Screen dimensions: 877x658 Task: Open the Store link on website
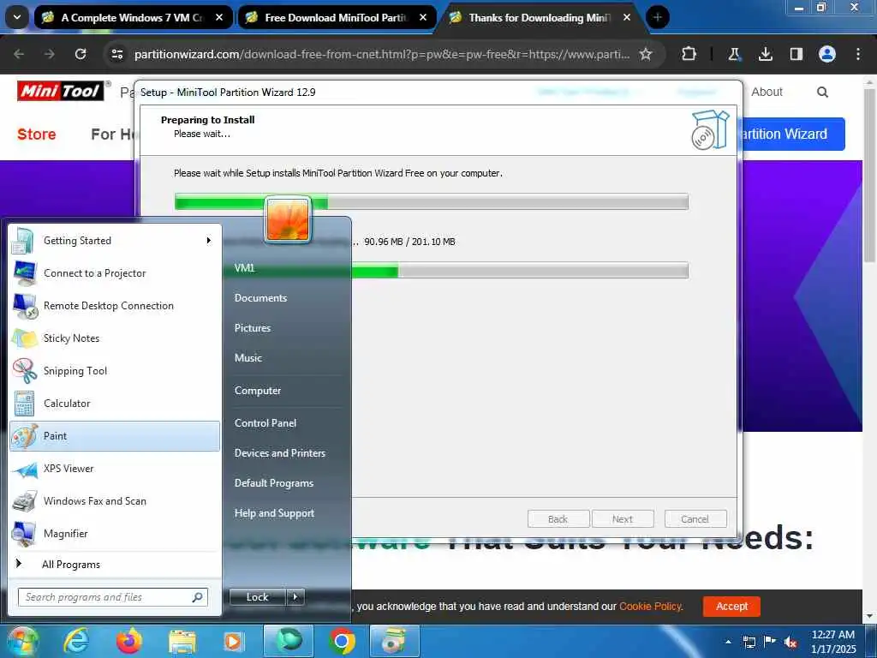click(36, 135)
